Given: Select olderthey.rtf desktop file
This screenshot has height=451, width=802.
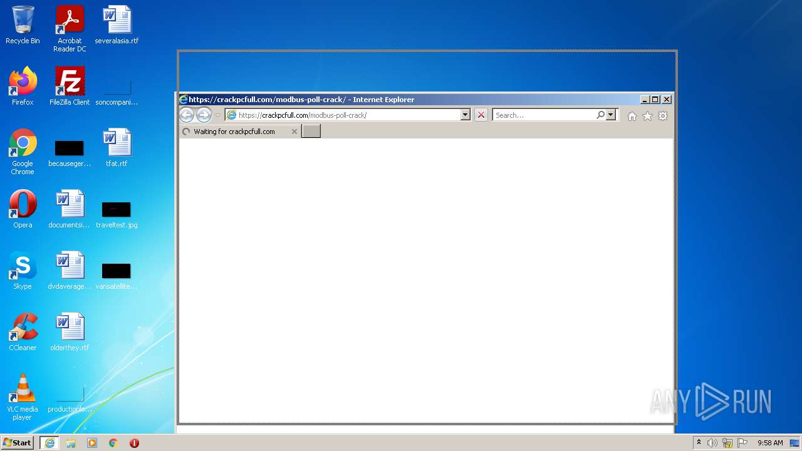Looking at the screenshot, I should tap(70, 332).
